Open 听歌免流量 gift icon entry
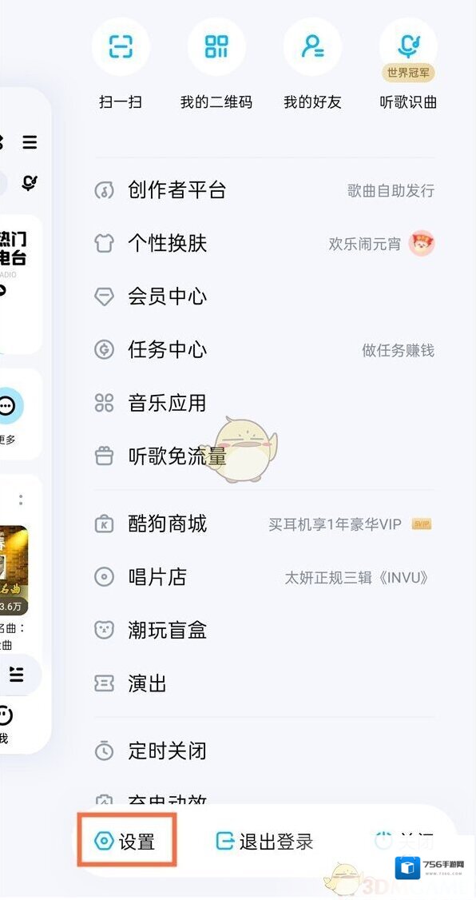476x900 pixels. point(264,456)
